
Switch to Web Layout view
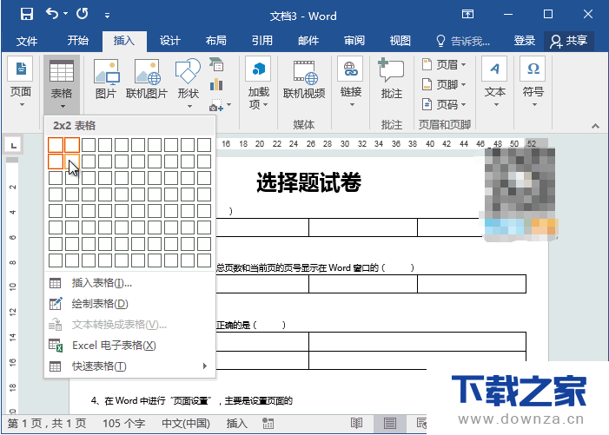click(x=421, y=424)
